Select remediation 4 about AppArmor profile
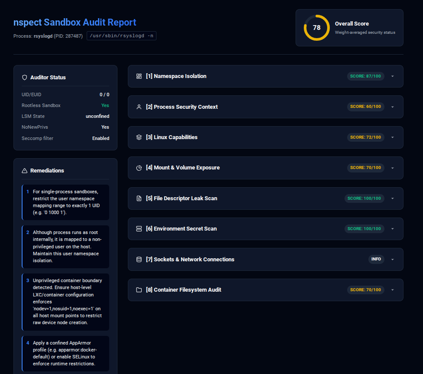The height and width of the screenshot is (374, 423). 65,354
